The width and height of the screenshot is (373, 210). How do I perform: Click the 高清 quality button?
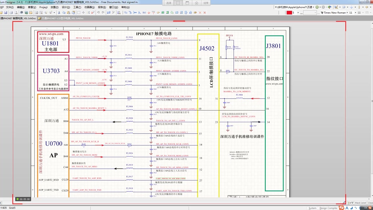169,3
